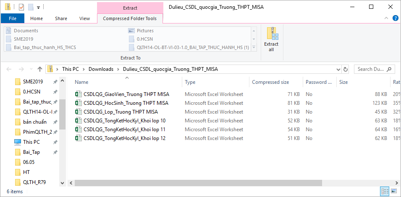The image size is (401, 197).
Task: Switch to the View ribbon tab
Action: point(84,18)
